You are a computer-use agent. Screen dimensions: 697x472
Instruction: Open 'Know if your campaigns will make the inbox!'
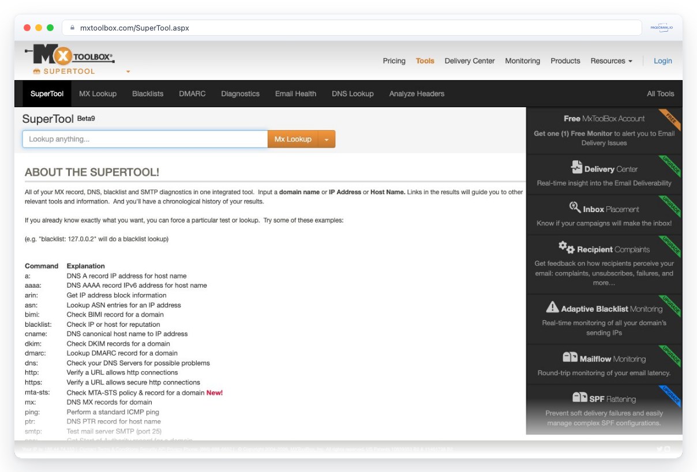(x=604, y=215)
